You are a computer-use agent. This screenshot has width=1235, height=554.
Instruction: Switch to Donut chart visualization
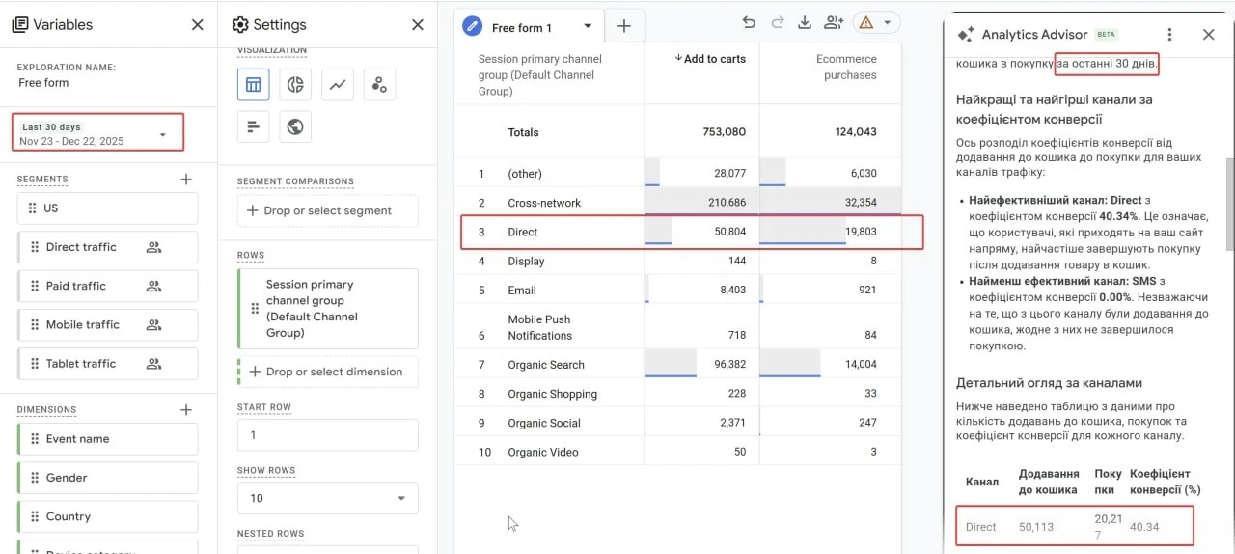295,85
